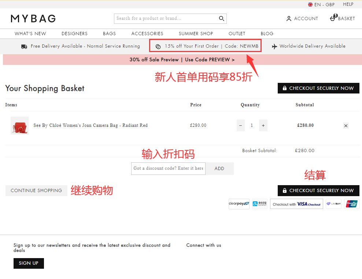Image resolution: width=362 pixels, height=279 pixels.
Task: Focus the discount code input field
Action: pos(168,168)
